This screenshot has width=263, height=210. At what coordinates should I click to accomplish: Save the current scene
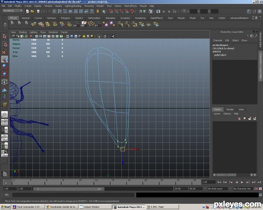[38, 11]
